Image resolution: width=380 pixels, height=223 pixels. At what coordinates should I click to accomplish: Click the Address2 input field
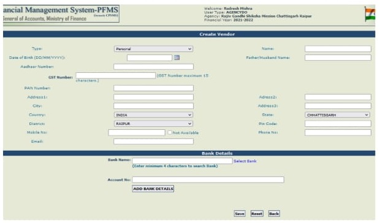[x=338, y=97]
